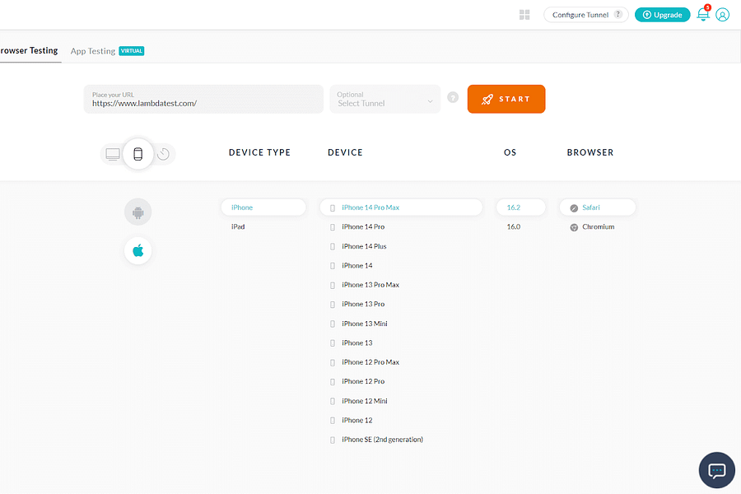741x494 pixels.
Task: Open the chat support widget
Action: coord(716,470)
